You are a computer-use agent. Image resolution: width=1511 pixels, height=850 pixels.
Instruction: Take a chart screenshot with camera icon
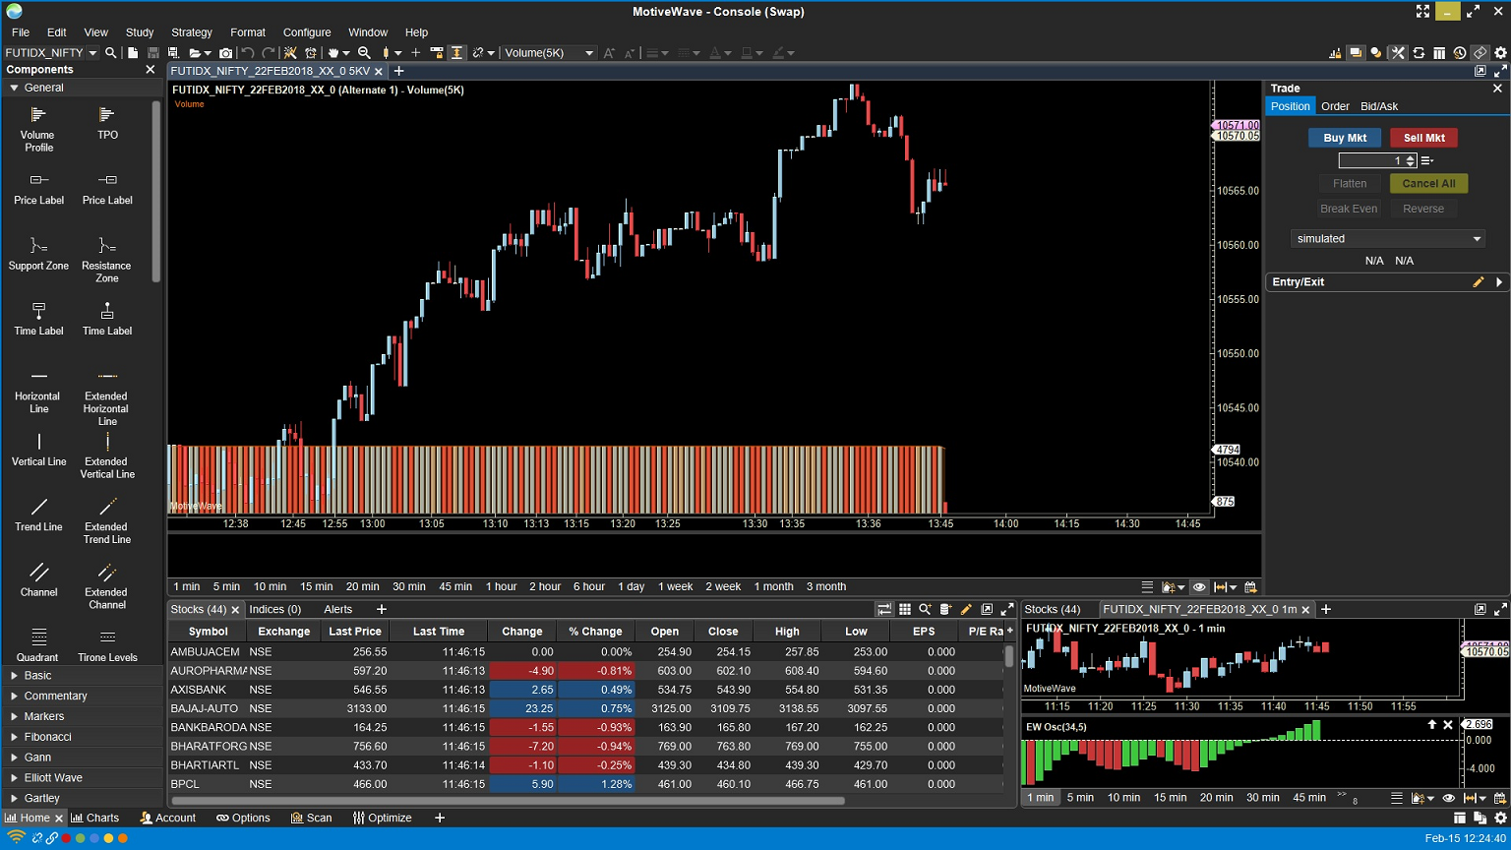[x=225, y=53]
